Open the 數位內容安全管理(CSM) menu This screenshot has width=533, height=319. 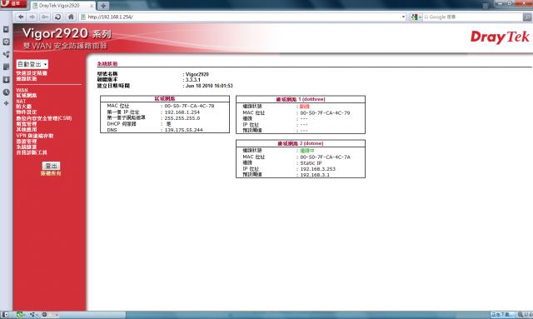44,118
